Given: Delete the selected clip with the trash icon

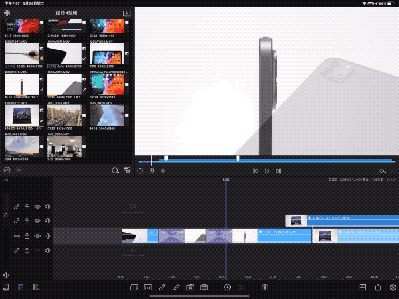Looking at the screenshot, I should [x=265, y=287].
